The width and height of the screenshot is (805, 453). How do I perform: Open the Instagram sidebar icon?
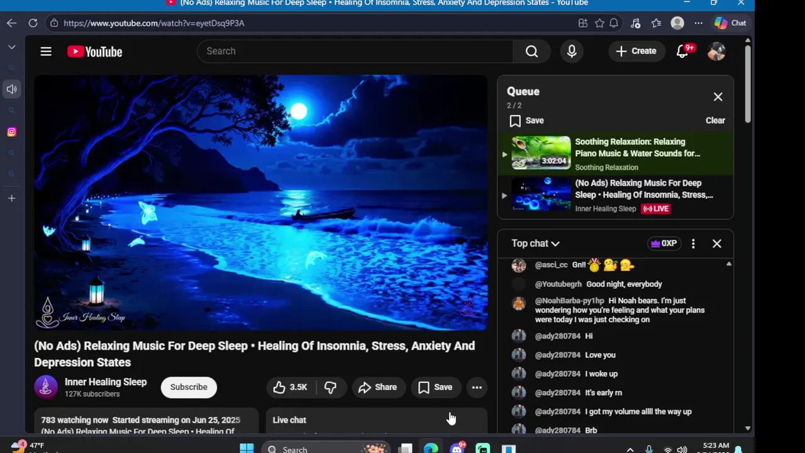(x=11, y=132)
